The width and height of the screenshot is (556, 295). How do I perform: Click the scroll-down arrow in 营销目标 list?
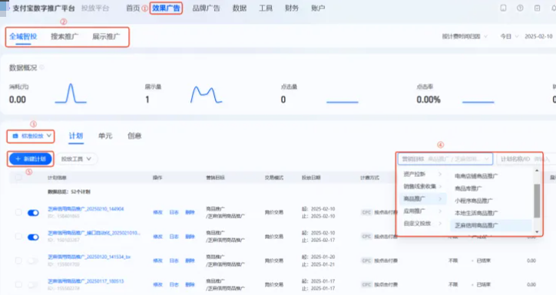click(537, 231)
